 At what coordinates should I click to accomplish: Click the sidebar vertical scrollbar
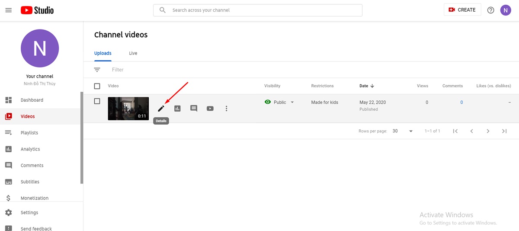coord(82,138)
